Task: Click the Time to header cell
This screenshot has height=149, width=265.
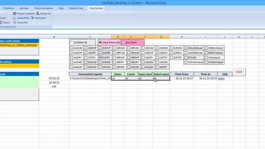Action: (205, 74)
